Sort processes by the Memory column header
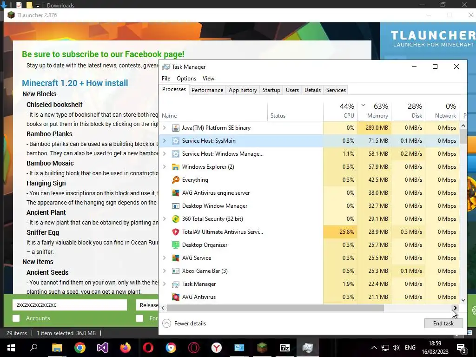476x357 pixels. (x=375, y=111)
